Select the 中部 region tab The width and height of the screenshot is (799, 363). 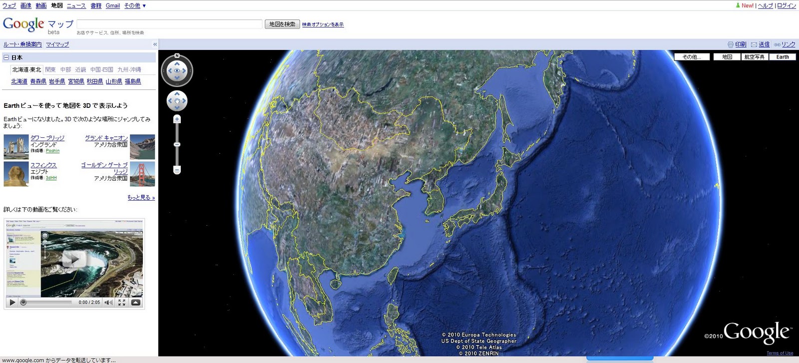point(65,69)
